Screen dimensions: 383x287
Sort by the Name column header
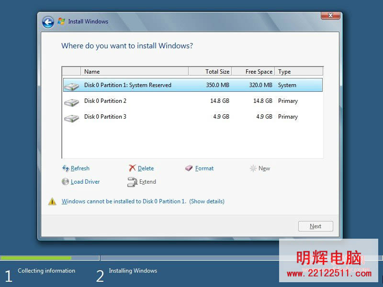pyautogui.click(x=135, y=71)
